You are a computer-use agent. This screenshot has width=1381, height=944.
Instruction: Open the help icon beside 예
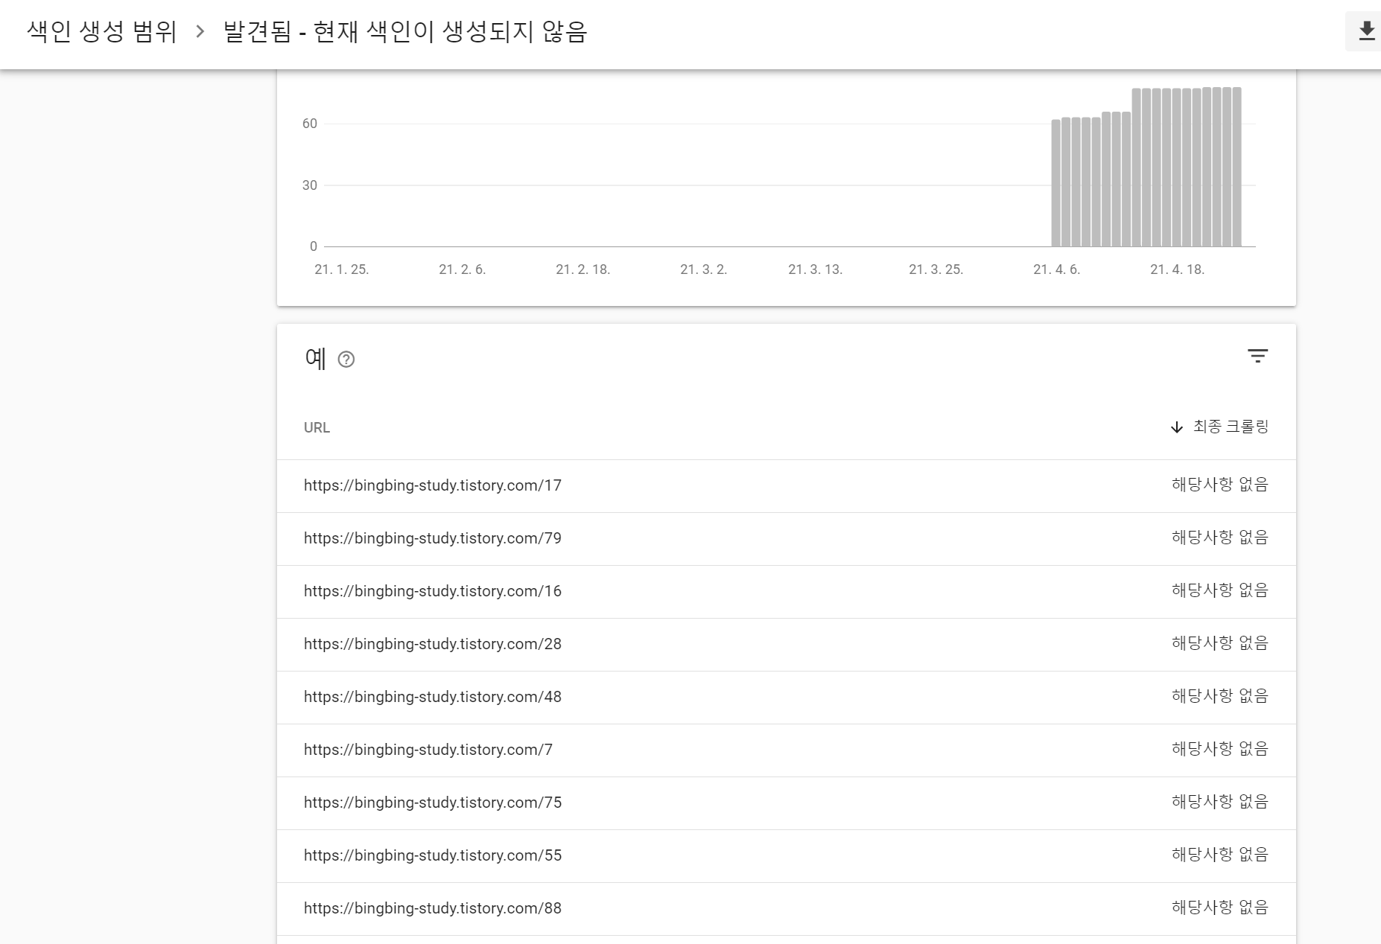pyautogui.click(x=346, y=360)
